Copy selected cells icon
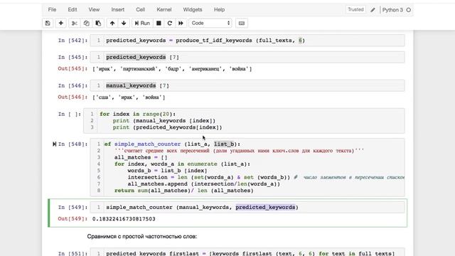The width and height of the screenshot is (455, 256). [86, 23]
